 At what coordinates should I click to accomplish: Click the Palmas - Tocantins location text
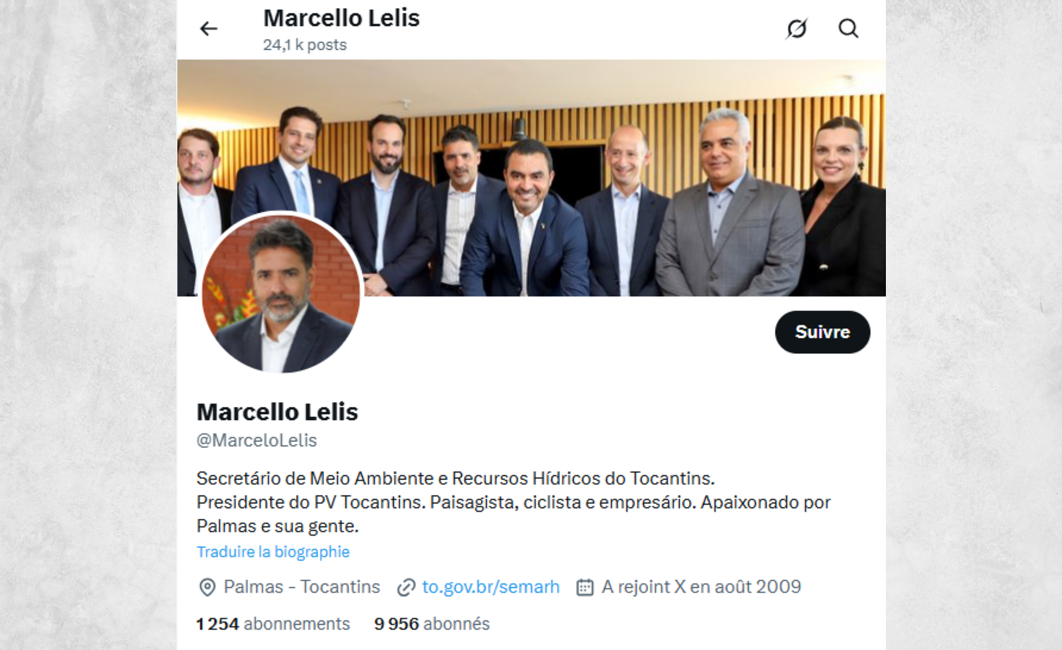click(x=302, y=587)
